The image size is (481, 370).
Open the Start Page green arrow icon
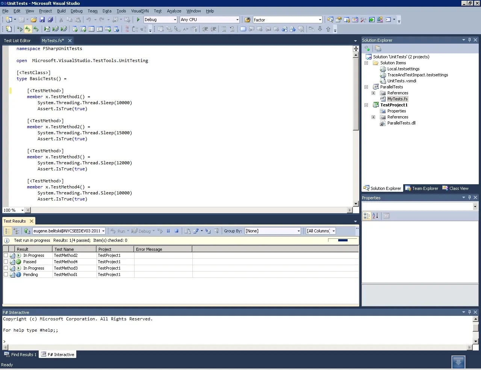pyautogui.click(x=372, y=20)
